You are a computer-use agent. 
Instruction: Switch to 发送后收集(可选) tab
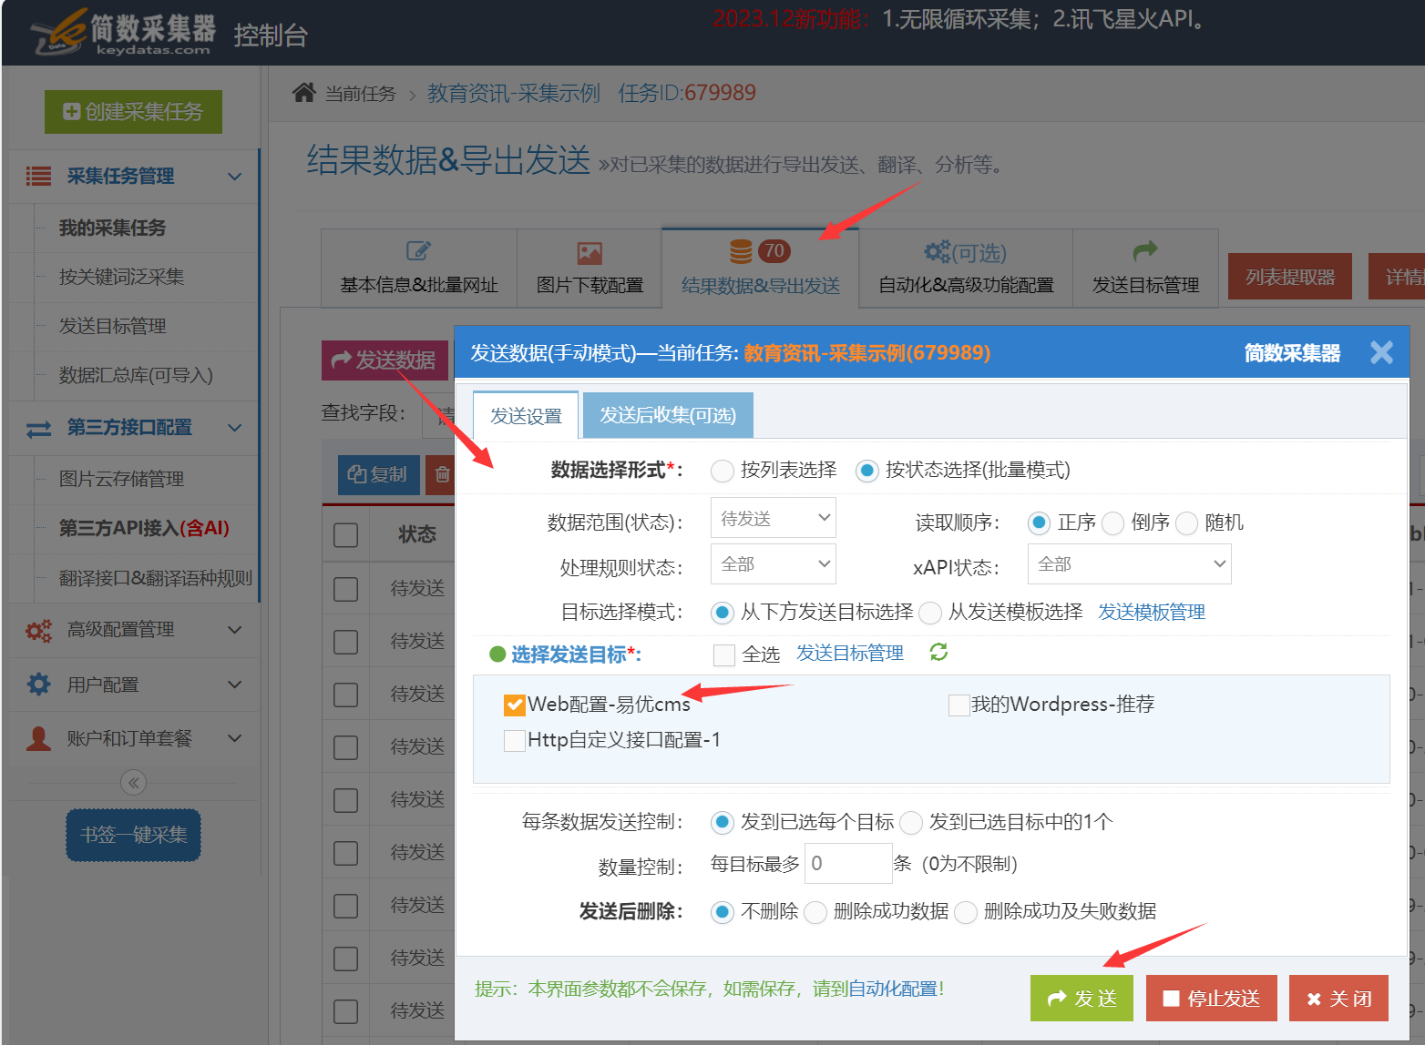coord(668,416)
